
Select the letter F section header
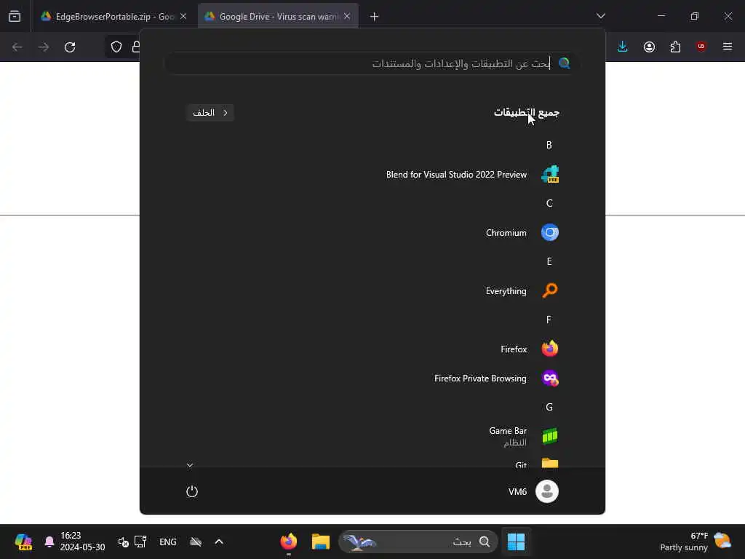tap(549, 320)
